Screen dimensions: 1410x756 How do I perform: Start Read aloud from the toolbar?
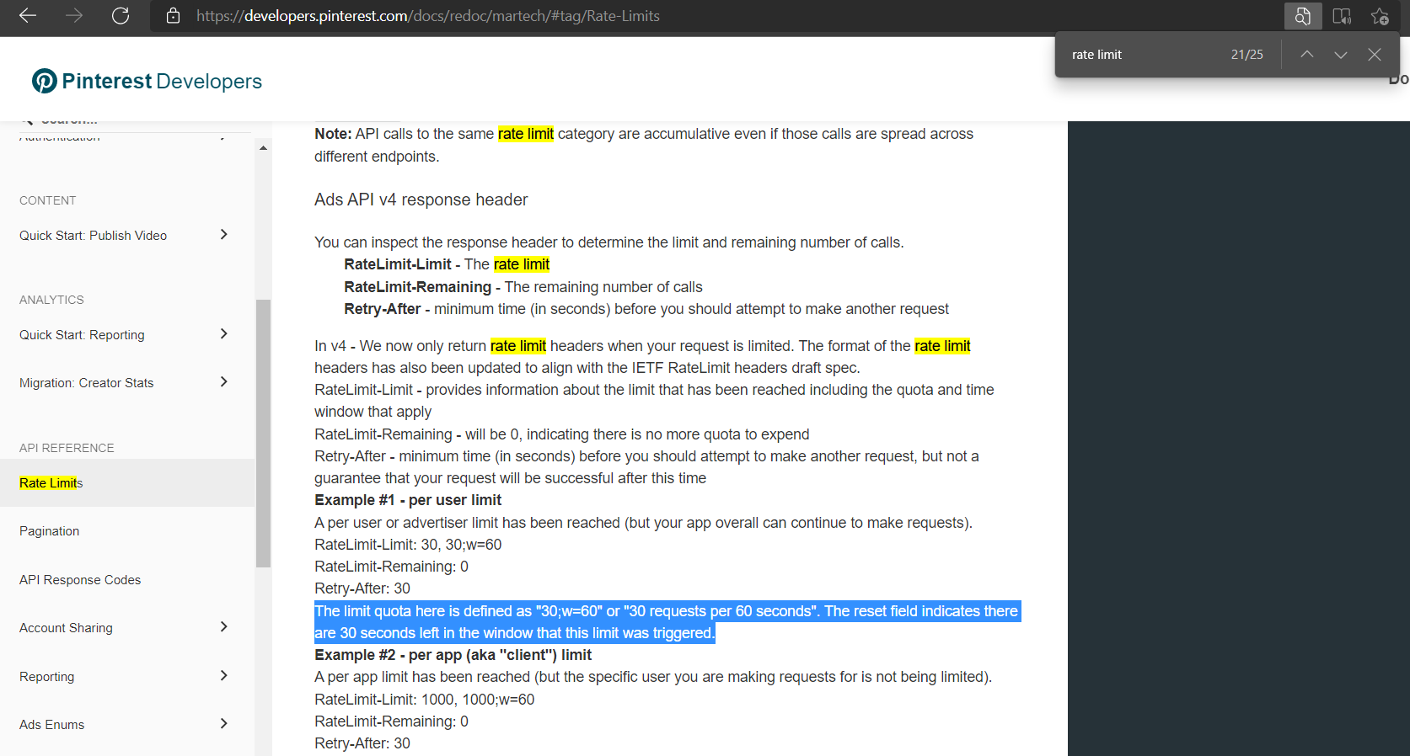(x=1342, y=16)
